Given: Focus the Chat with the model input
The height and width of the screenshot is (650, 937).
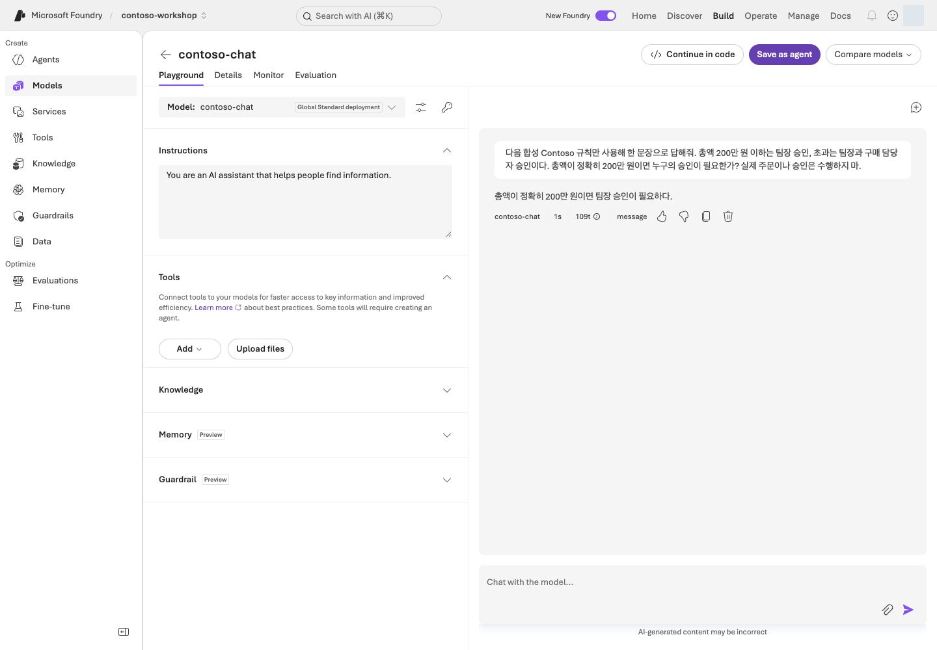Looking at the screenshot, I should click(x=703, y=582).
